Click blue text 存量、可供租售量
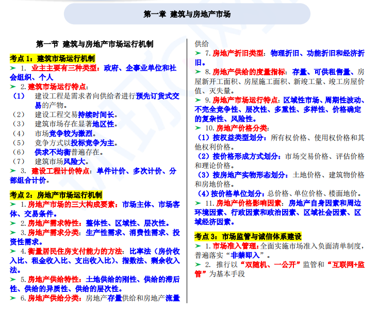This screenshot has width=378, height=313. coord(321,72)
